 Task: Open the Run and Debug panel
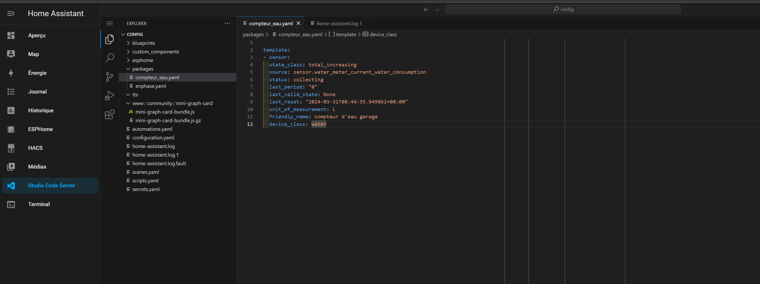click(109, 96)
